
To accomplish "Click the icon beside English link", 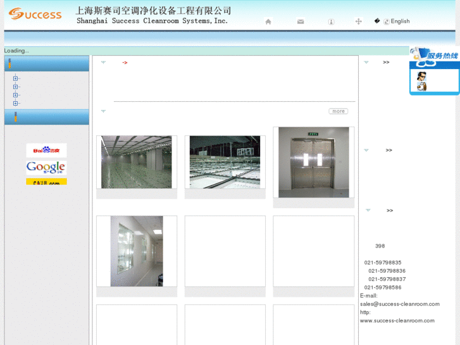I will tap(387, 22).
